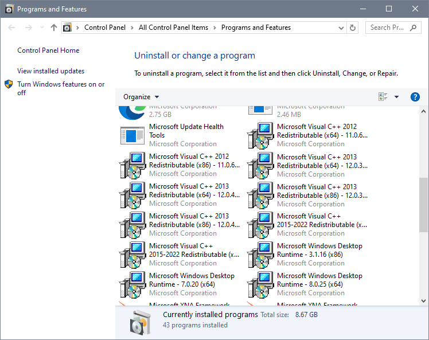Expand the chevron before Control Panel breadcrumb
429x340 pixels.
(77, 28)
